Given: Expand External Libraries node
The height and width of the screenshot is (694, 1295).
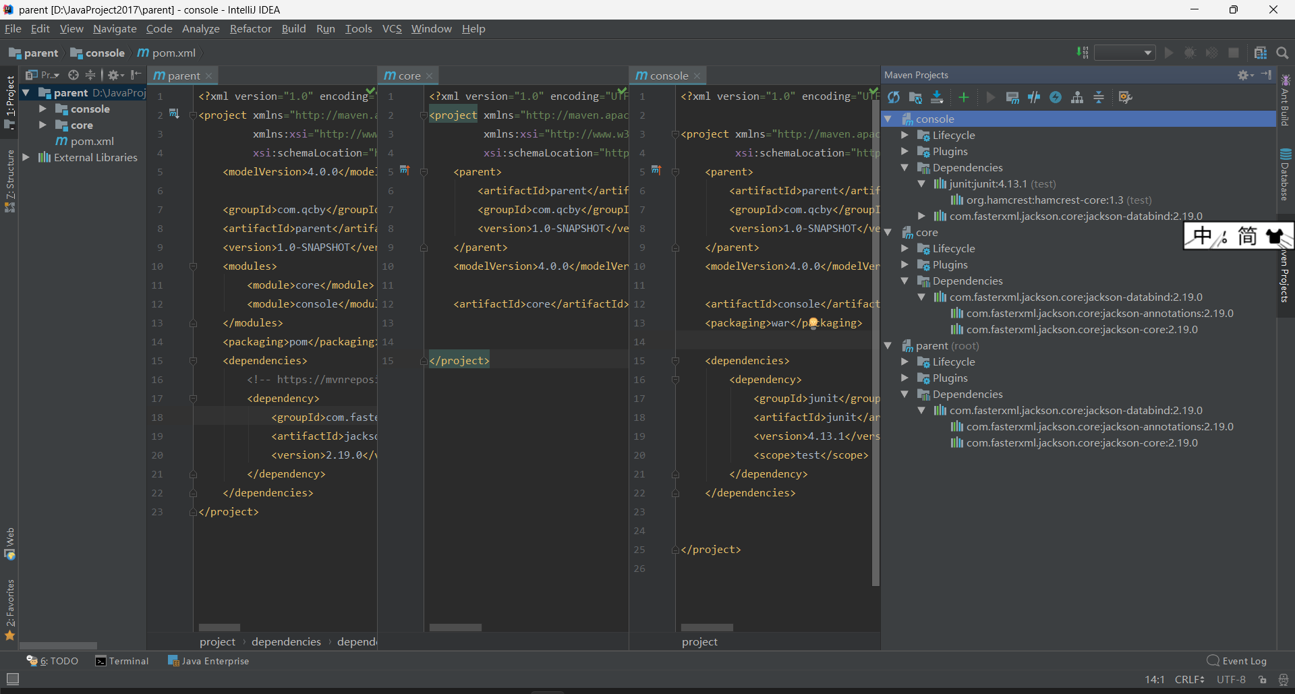Looking at the screenshot, I should click(x=26, y=157).
